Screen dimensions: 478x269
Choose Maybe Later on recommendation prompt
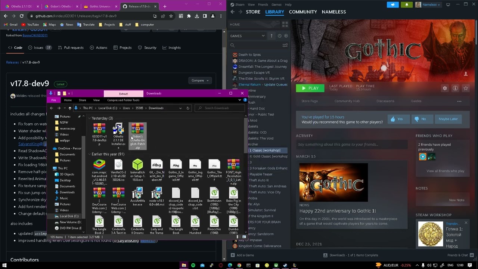(448, 119)
